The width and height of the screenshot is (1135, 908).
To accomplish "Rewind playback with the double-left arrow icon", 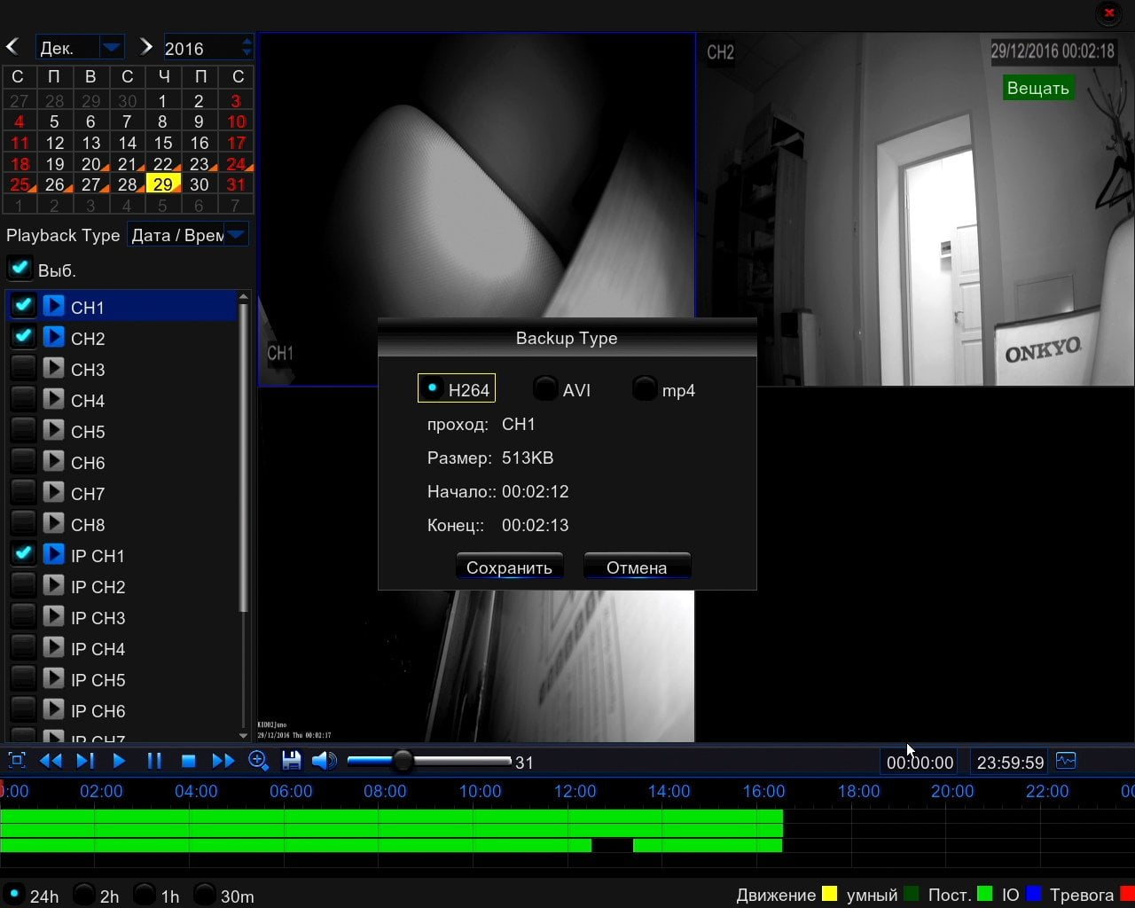I will [51, 761].
